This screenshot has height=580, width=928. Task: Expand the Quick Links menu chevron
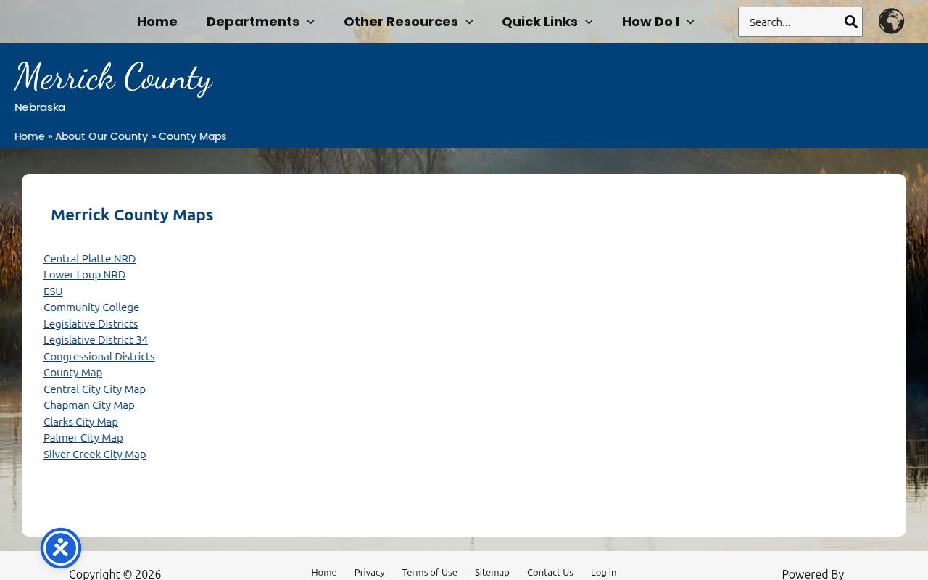(x=589, y=22)
